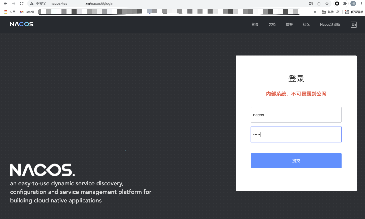This screenshot has height=219, width=365.
Task: Focus the password input field
Action: [296, 134]
